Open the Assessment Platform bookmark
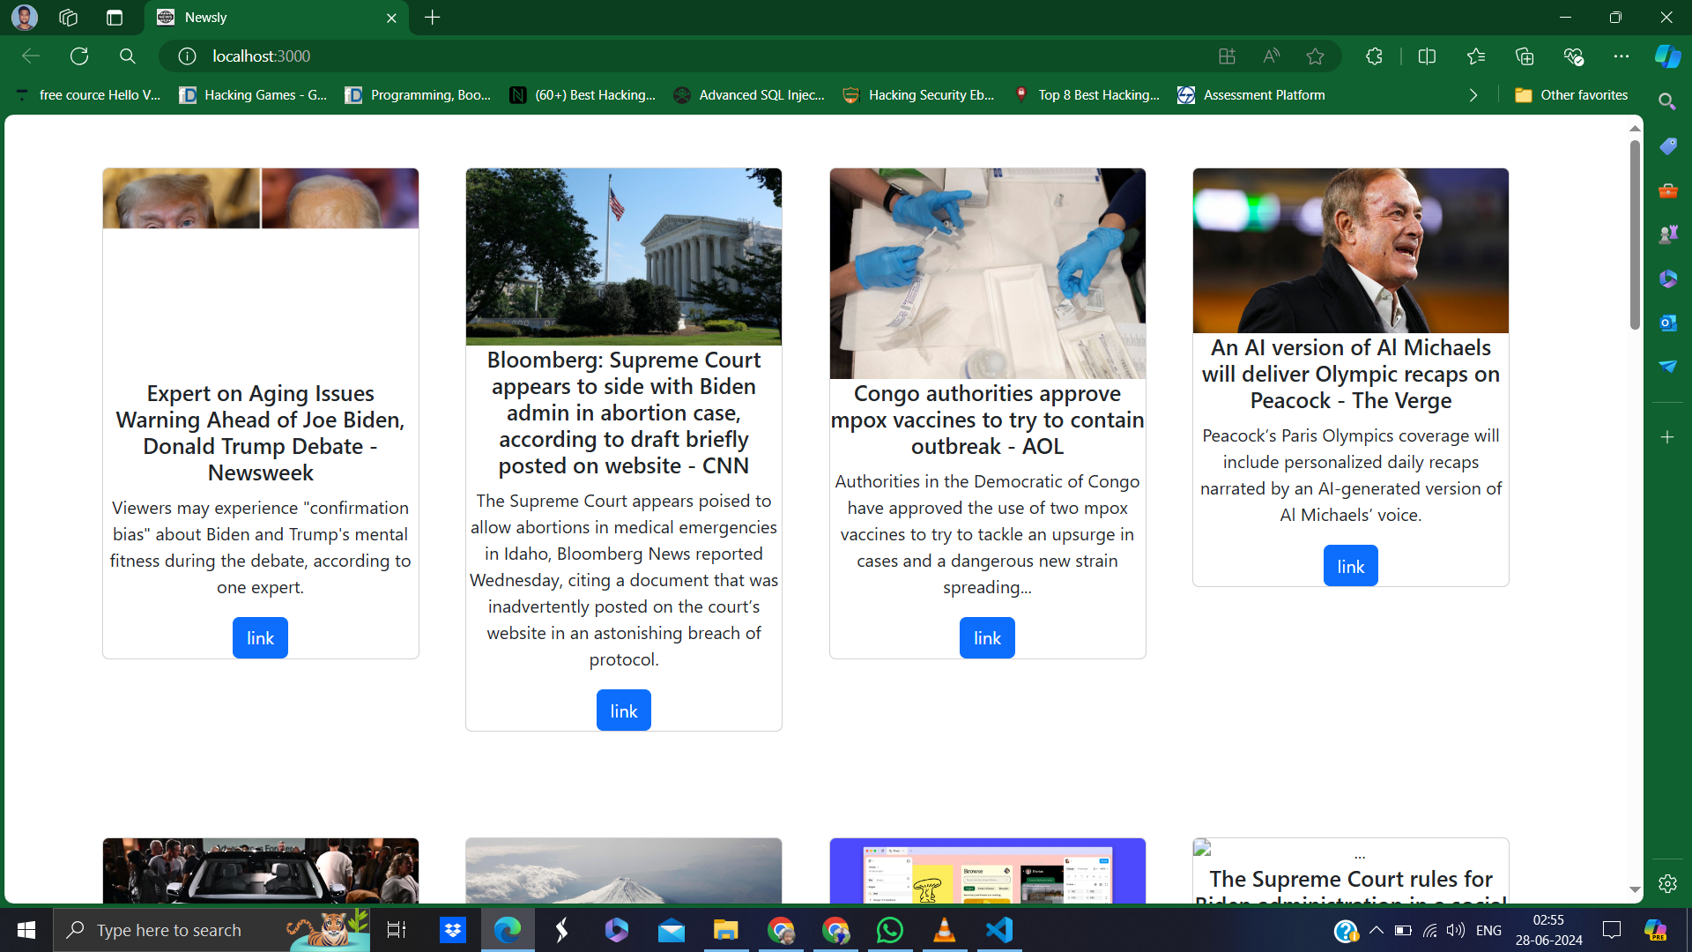Screen dimensions: 1692x952 (1251, 95)
